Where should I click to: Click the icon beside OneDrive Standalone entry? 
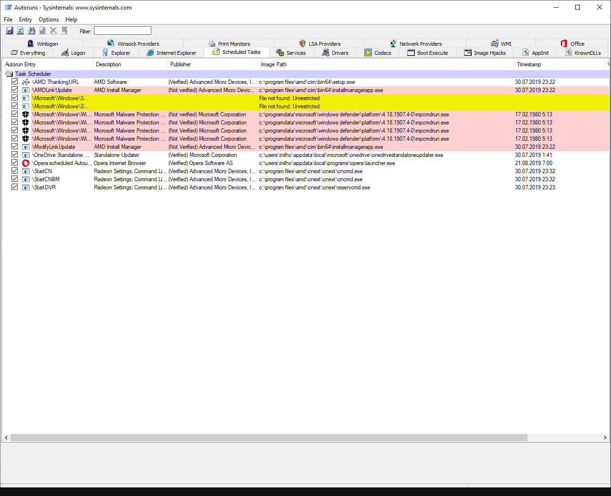tap(26, 155)
